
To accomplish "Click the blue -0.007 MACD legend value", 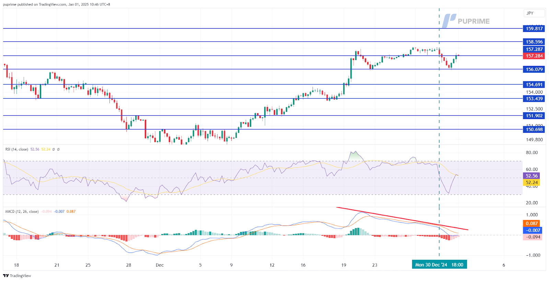I will pos(59,211).
